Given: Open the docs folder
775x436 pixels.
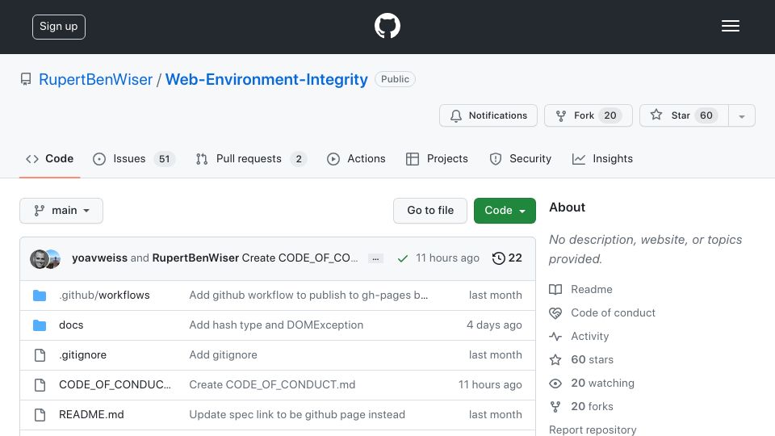Looking at the screenshot, I should 71,325.
